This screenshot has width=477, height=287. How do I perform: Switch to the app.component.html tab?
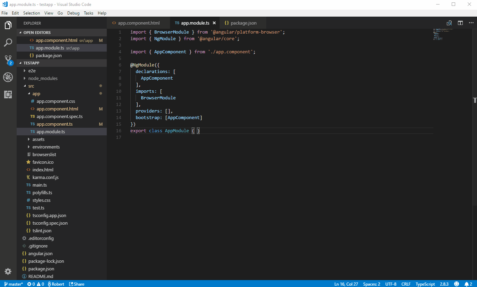click(x=139, y=23)
